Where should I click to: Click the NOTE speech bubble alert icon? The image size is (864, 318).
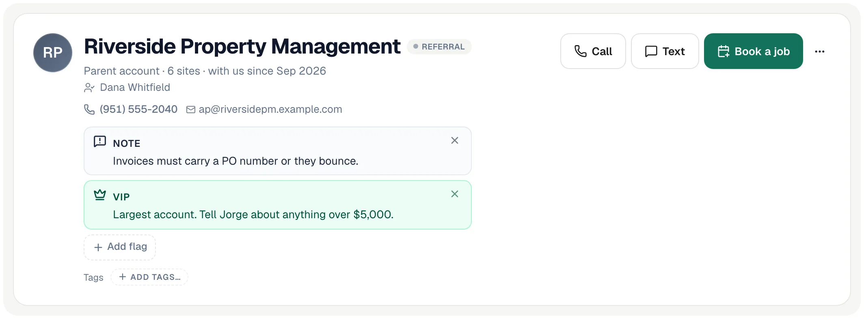click(100, 142)
